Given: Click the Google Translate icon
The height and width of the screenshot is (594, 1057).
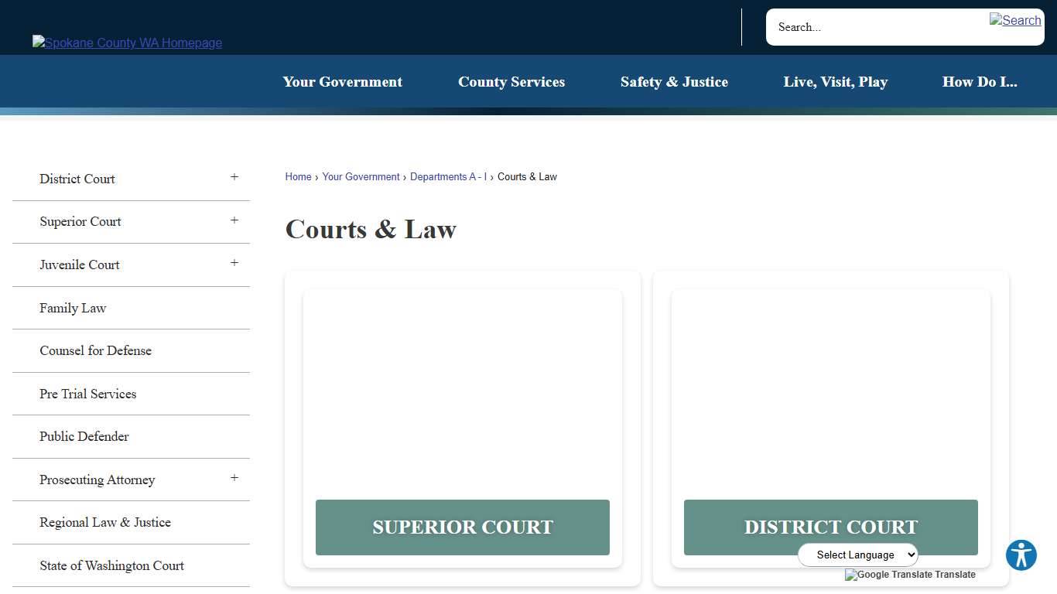Looking at the screenshot, I should click(851, 575).
